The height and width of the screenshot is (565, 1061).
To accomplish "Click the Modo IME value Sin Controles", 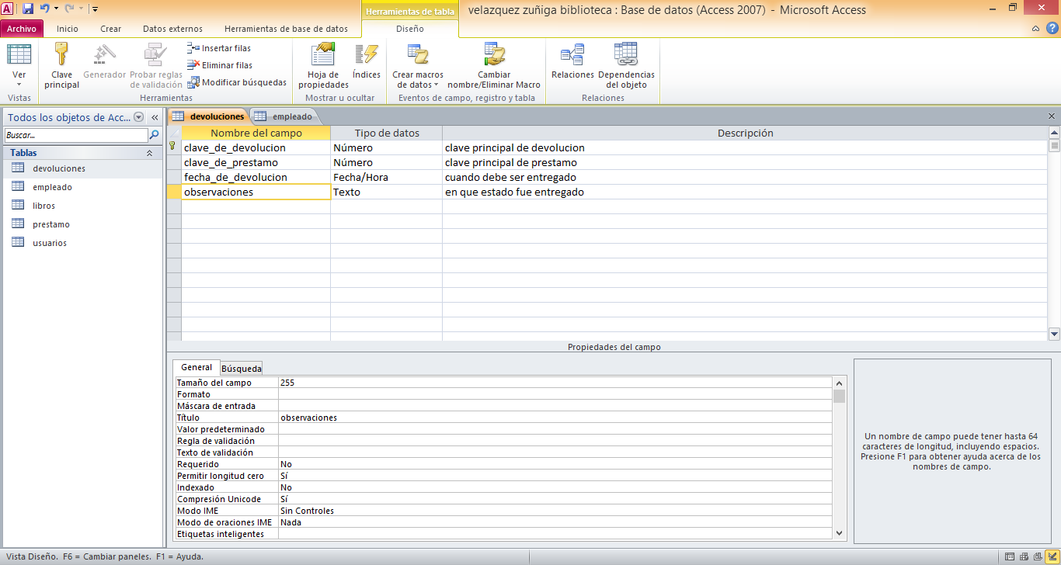I will [555, 511].
